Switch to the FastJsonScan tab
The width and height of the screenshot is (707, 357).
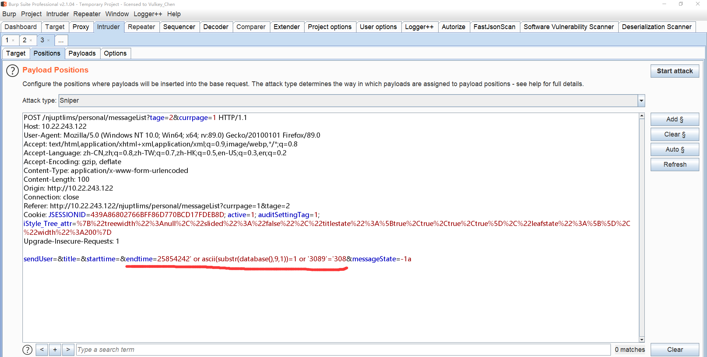click(x=495, y=26)
